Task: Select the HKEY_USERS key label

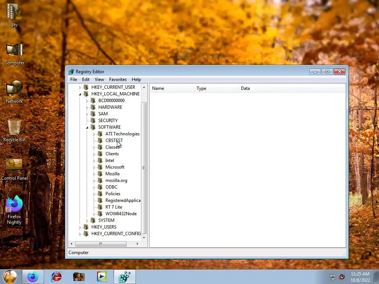Action: [x=104, y=227]
